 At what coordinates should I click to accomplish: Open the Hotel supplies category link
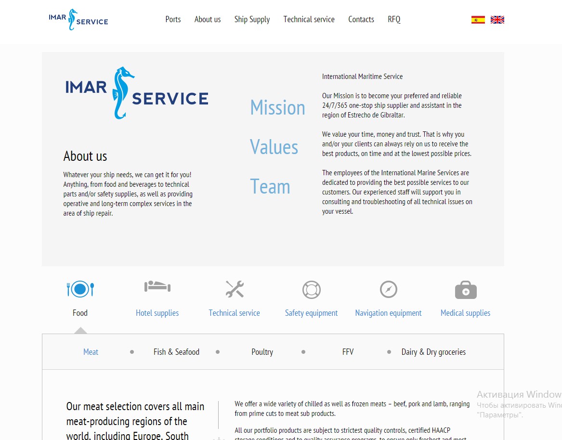[x=157, y=313]
